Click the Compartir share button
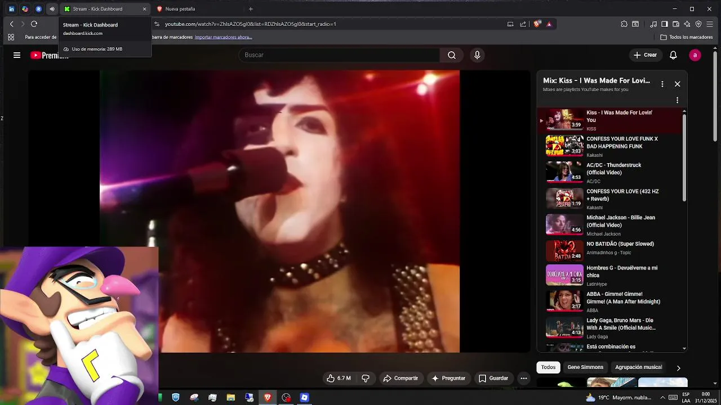721x405 pixels. (400, 379)
